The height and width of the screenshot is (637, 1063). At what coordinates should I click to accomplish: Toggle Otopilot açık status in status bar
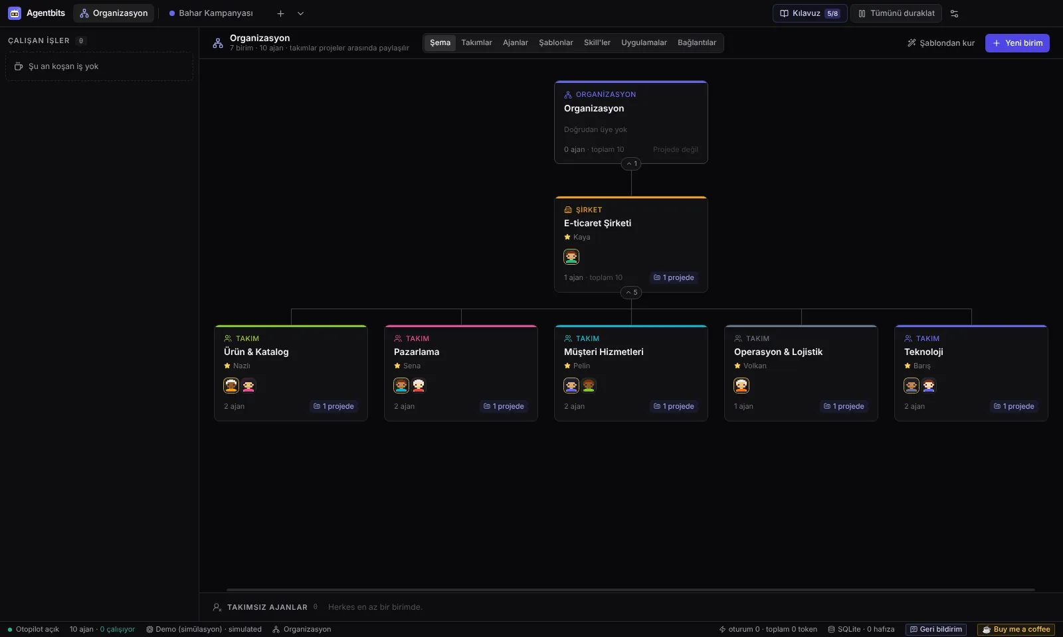[x=33, y=629]
